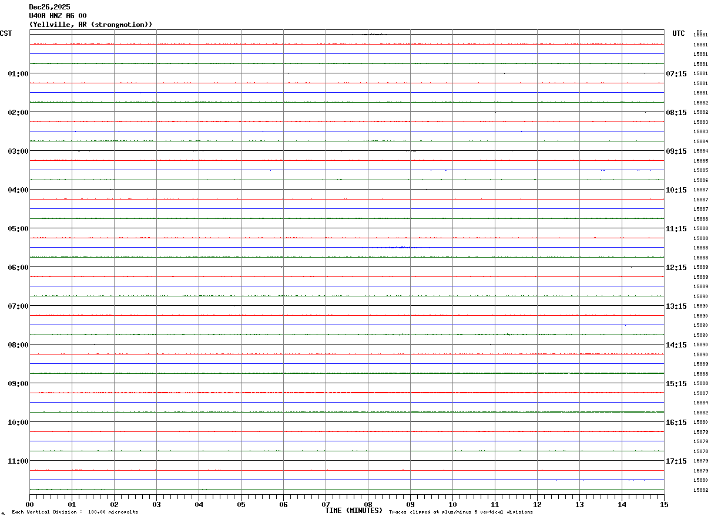This screenshot has height=520, width=711.
Task: Click the Yellville, AR (strongmotion) title
Action: pos(91,25)
